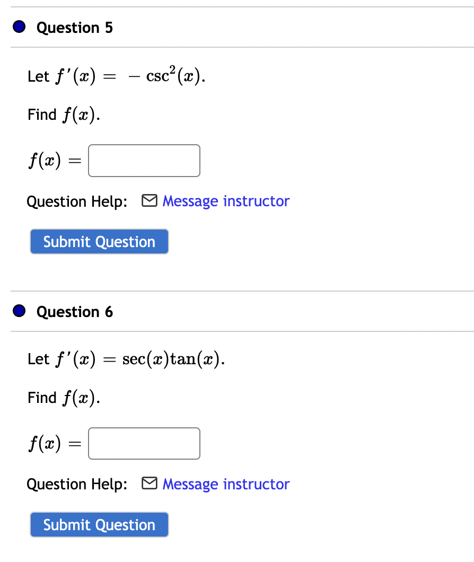Submit the answer for Question 5
Image resolution: width=474 pixels, height=562 pixels.
click(99, 241)
